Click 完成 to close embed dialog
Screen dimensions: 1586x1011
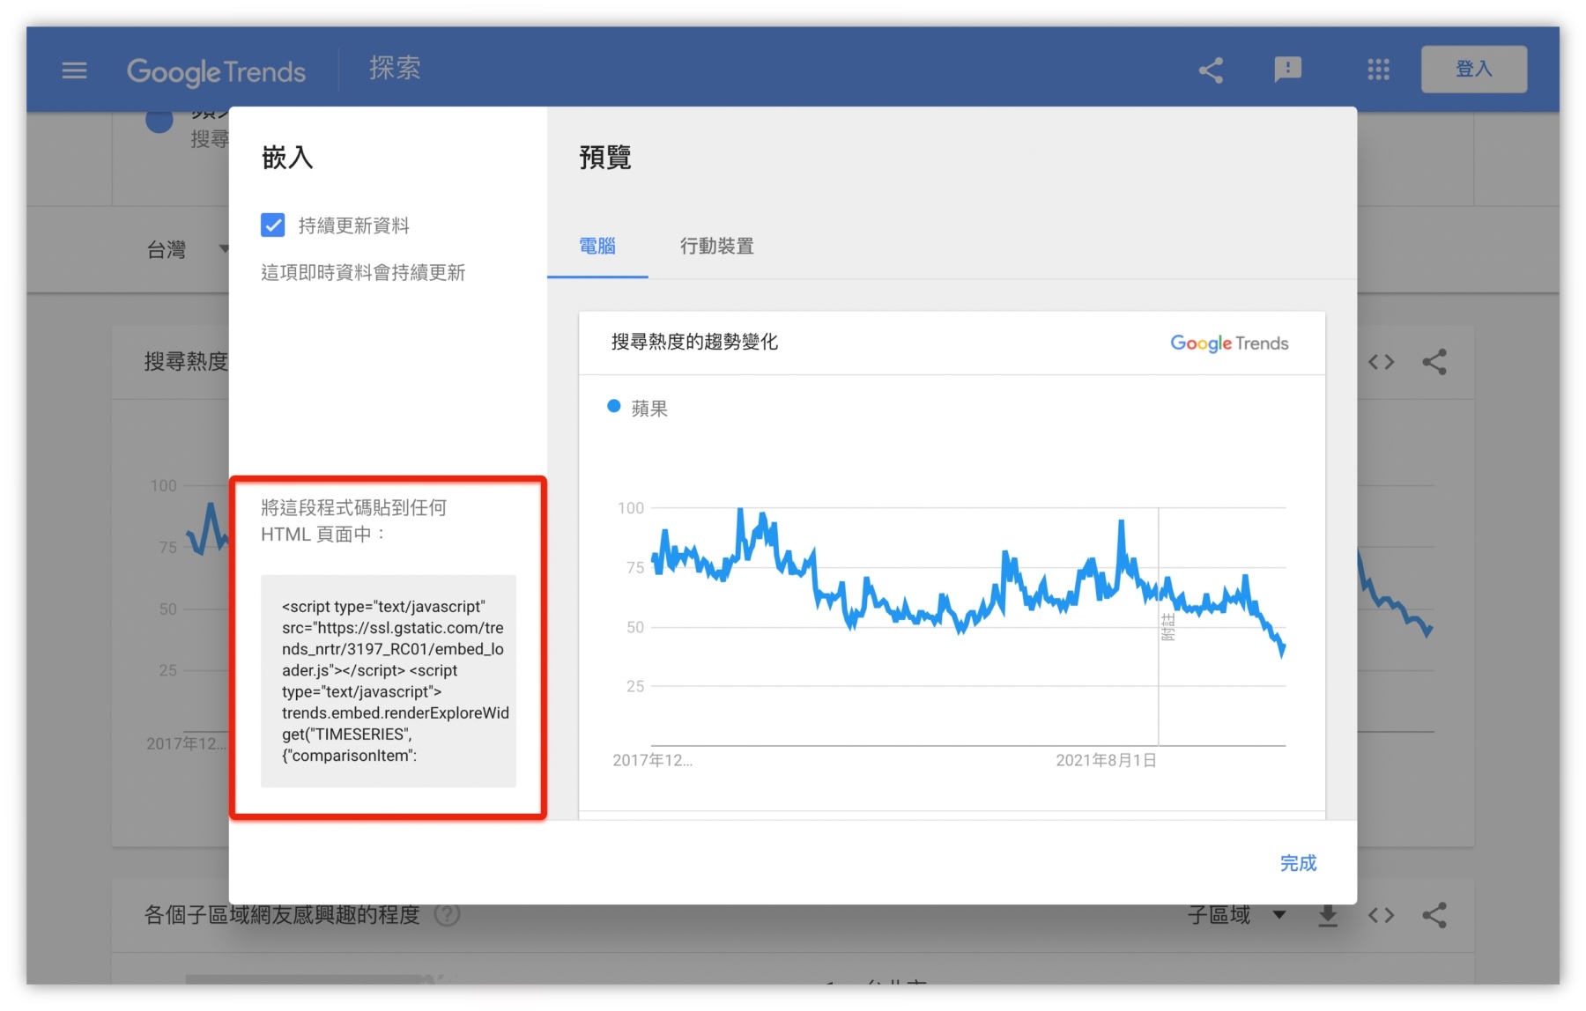(1297, 863)
